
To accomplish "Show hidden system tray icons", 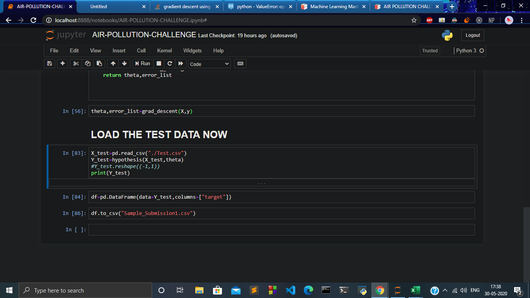I will [445, 290].
